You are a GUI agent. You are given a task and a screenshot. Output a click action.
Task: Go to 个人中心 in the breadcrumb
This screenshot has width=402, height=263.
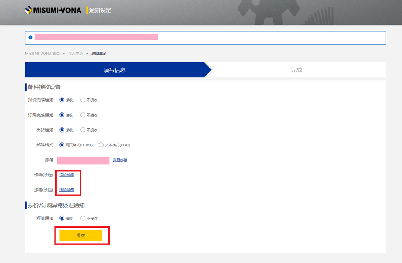pos(76,54)
